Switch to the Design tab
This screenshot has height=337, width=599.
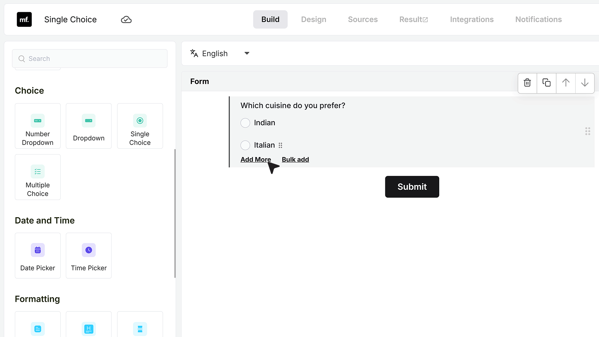[x=314, y=19]
